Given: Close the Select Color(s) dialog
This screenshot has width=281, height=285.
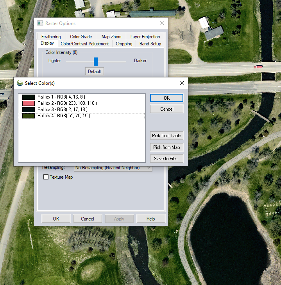Looking at the screenshot, I should coord(182,83).
